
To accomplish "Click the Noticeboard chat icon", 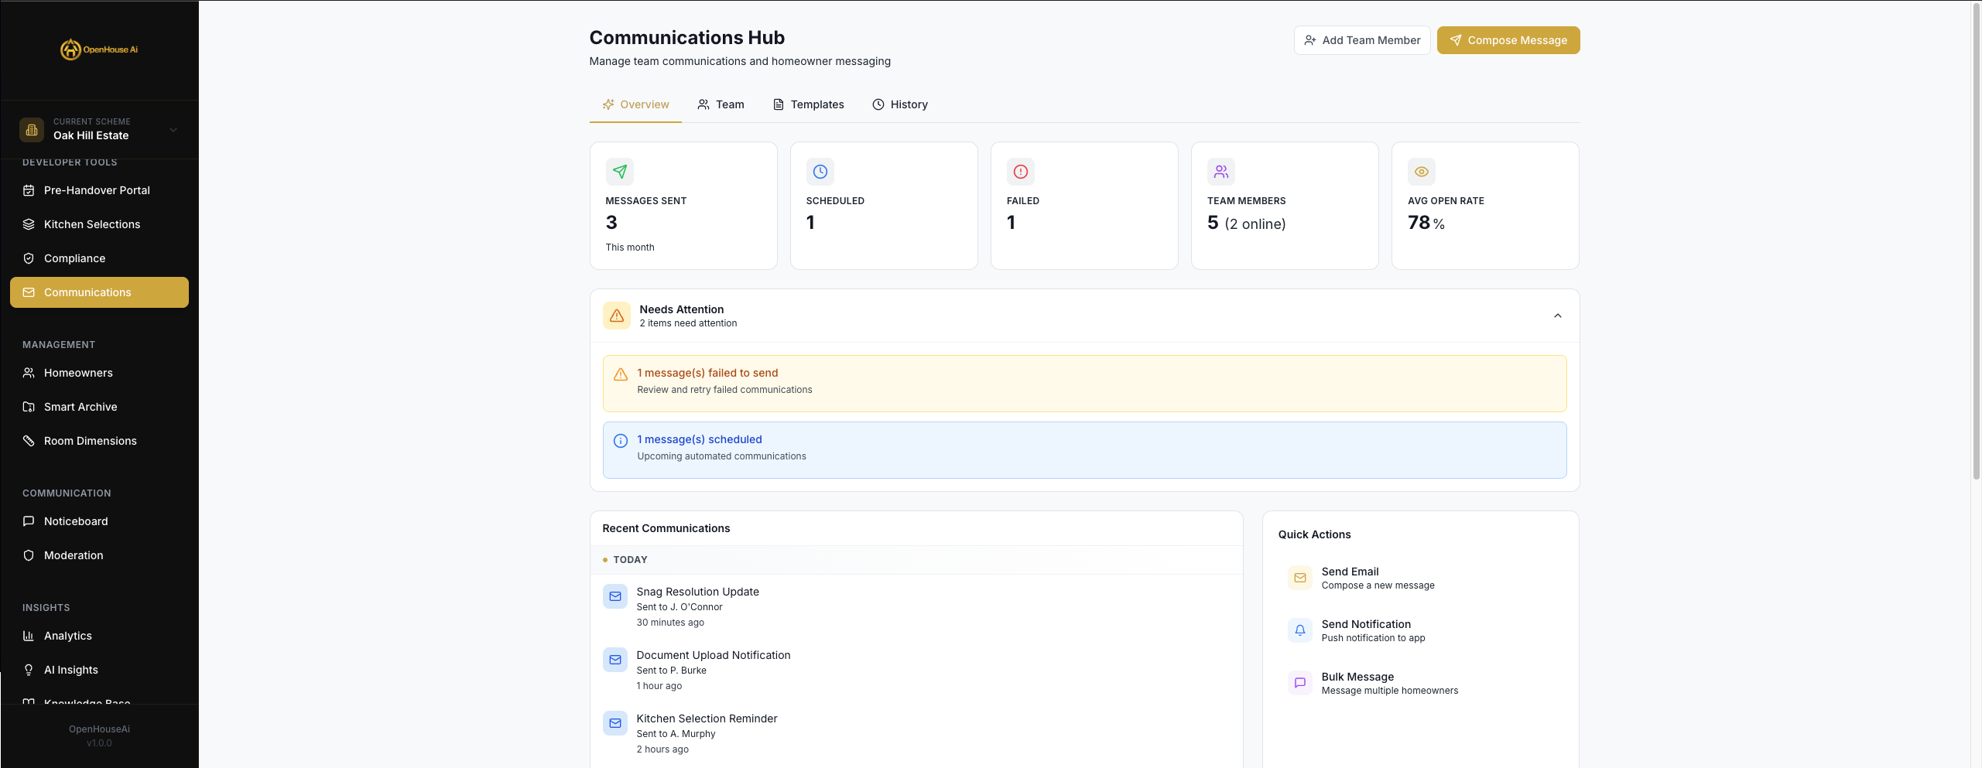I will click(x=29, y=521).
